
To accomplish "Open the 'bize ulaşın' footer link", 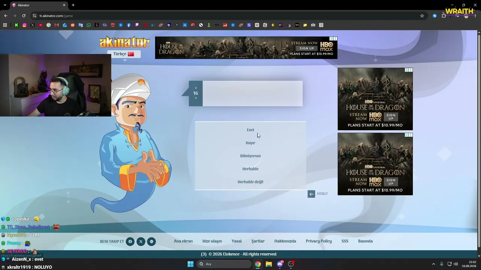I will (212, 241).
